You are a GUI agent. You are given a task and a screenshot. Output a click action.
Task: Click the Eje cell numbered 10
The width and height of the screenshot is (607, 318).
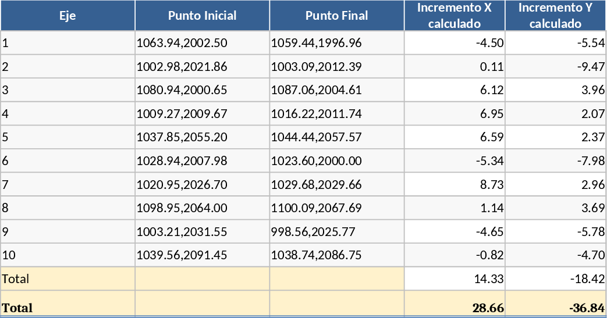[68, 255]
